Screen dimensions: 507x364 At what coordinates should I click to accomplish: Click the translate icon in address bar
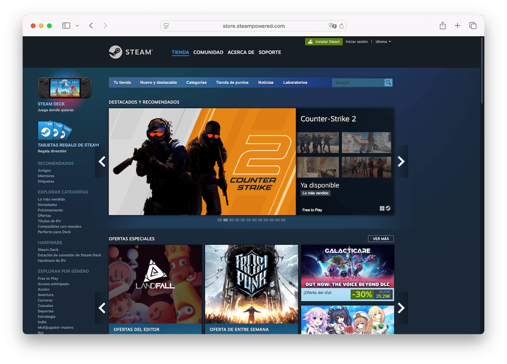coord(332,26)
